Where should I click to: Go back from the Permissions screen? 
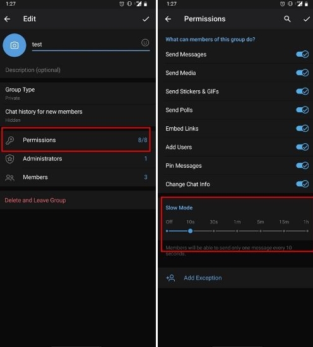[168, 19]
